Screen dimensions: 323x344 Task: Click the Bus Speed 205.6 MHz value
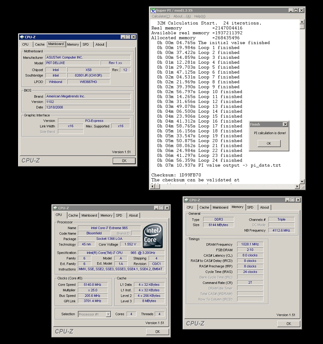click(x=92, y=296)
